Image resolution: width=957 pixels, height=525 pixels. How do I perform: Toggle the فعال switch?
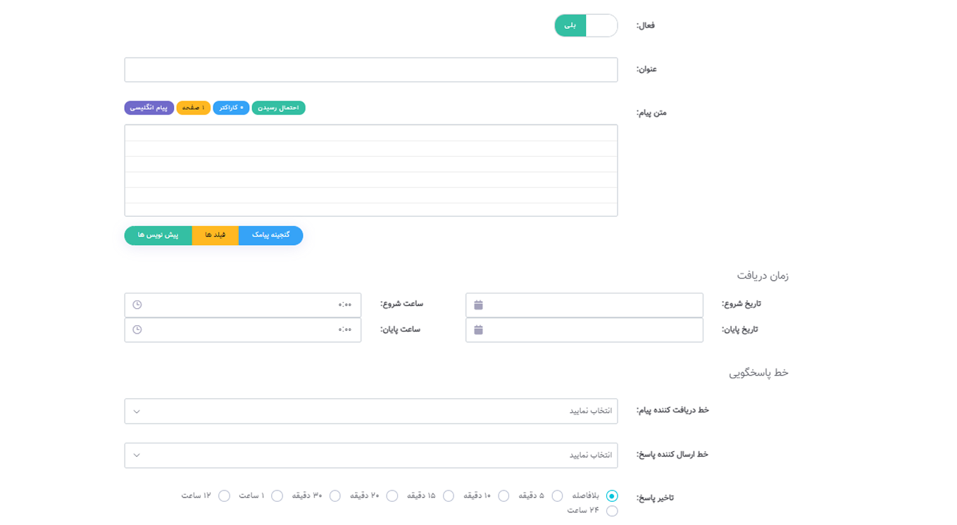coord(585,25)
